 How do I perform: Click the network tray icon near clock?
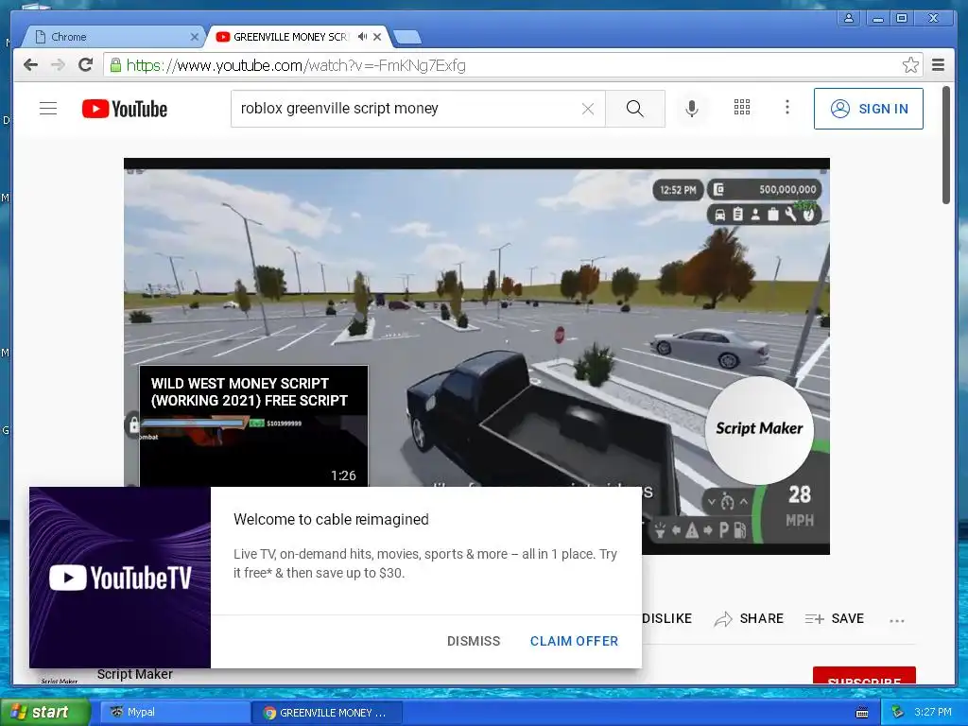pos(898,713)
